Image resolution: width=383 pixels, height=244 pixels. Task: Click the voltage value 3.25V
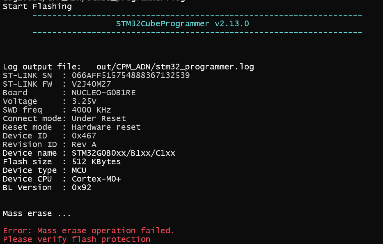(x=84, y=101)
